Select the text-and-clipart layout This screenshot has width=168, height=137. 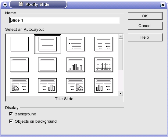tap(76, 86)
